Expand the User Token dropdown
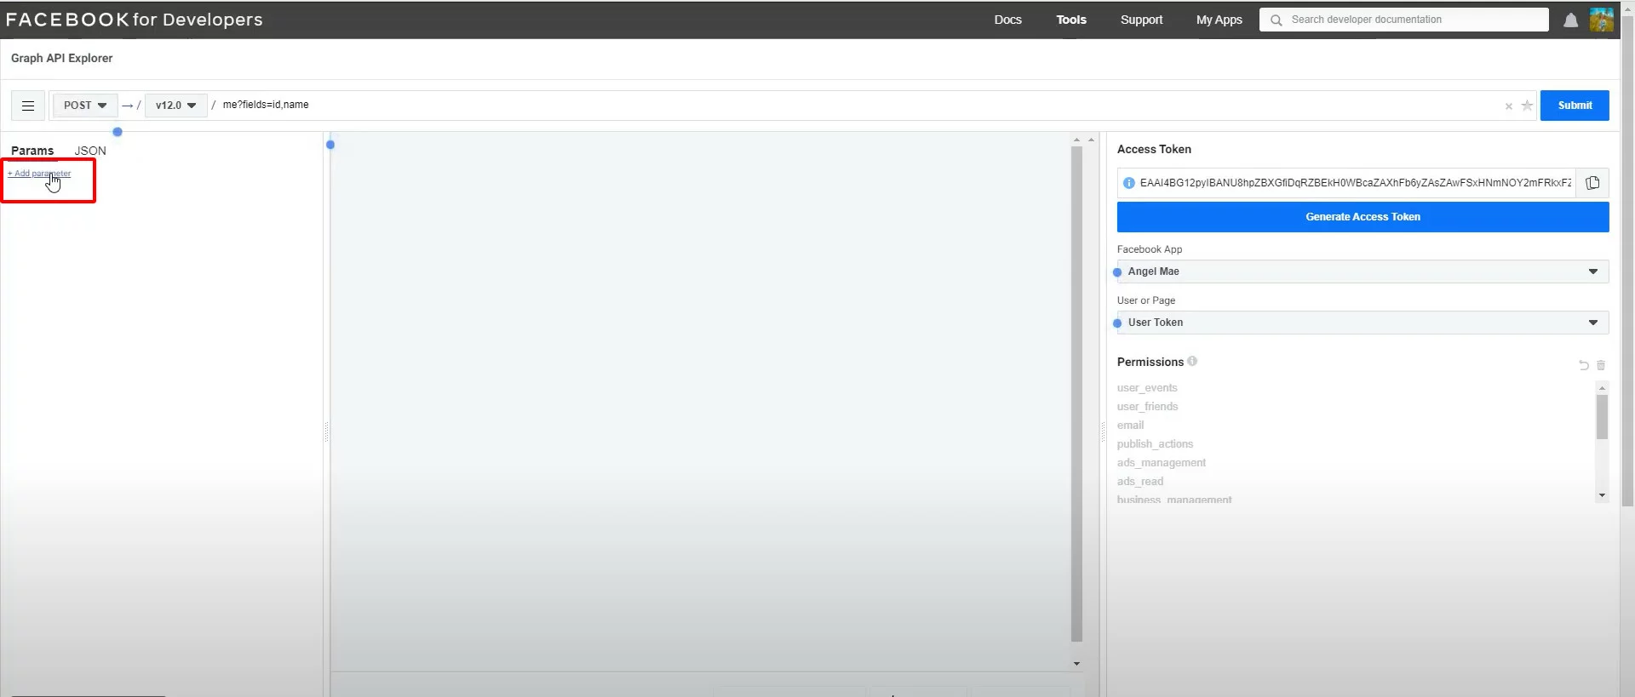This screenshot has width=1635, height=697. tap(1362, 323)
